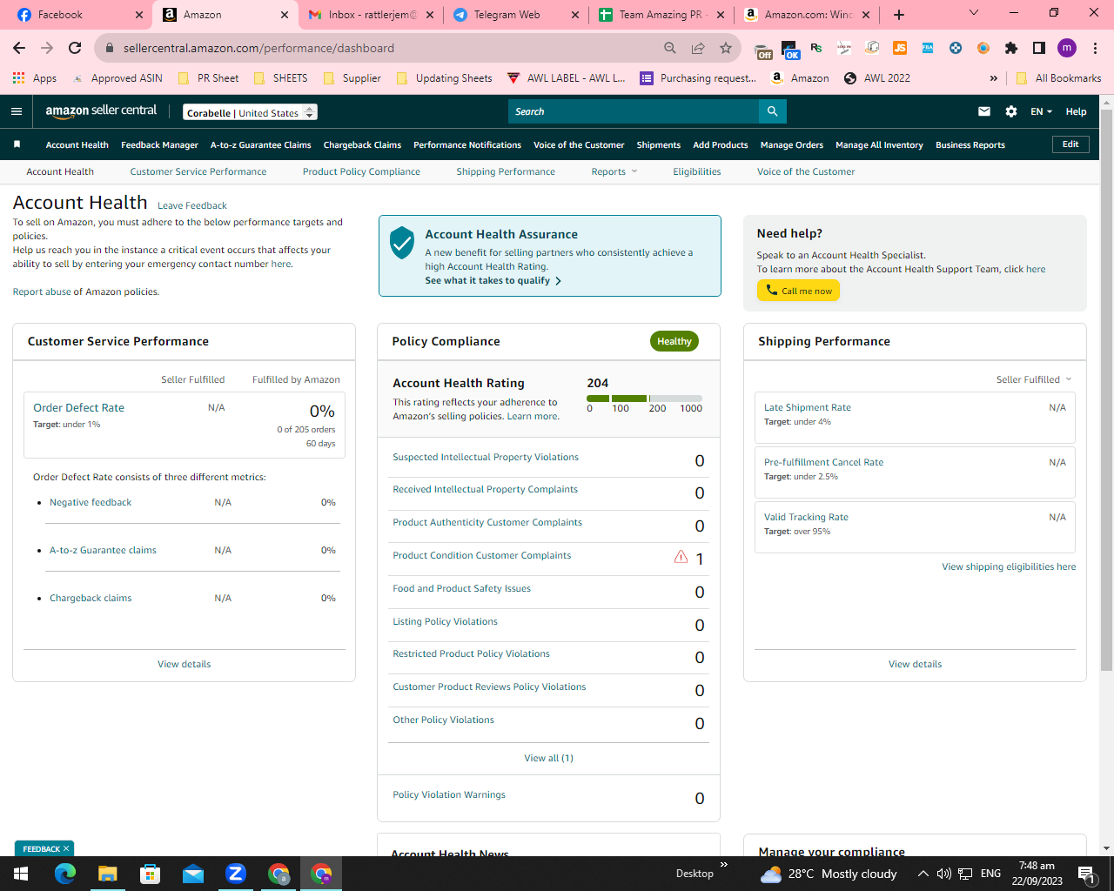Open the Negative feedback link
The height and width of the screenshot is (891, 1114).
(91, 502)
